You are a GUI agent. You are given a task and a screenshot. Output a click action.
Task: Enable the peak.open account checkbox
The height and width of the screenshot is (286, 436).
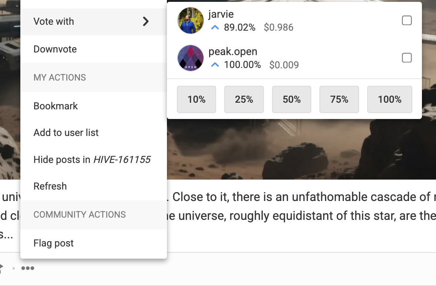tap(407, 58)
